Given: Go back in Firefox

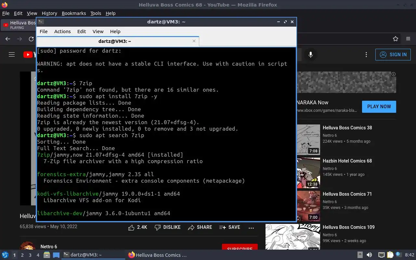Looking at the screenshot, I should click(8, 39).
